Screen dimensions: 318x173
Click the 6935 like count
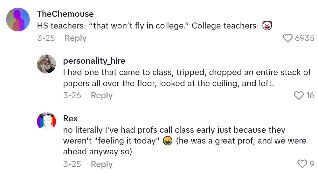tap(304, 38)
